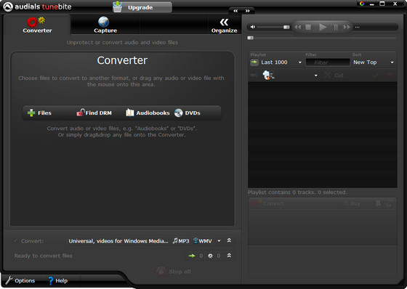This screenshot has height=289, width=407.
Task: Click the rewind icon in the player
Action: click(297, 27)
